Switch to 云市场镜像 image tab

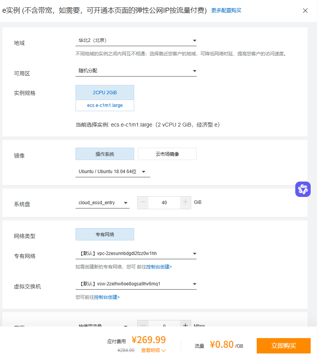coord(167,154)
